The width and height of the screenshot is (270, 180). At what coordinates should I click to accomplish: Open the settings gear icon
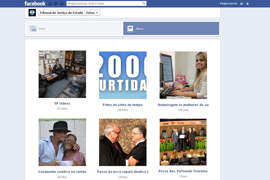[x=248, y=3]
